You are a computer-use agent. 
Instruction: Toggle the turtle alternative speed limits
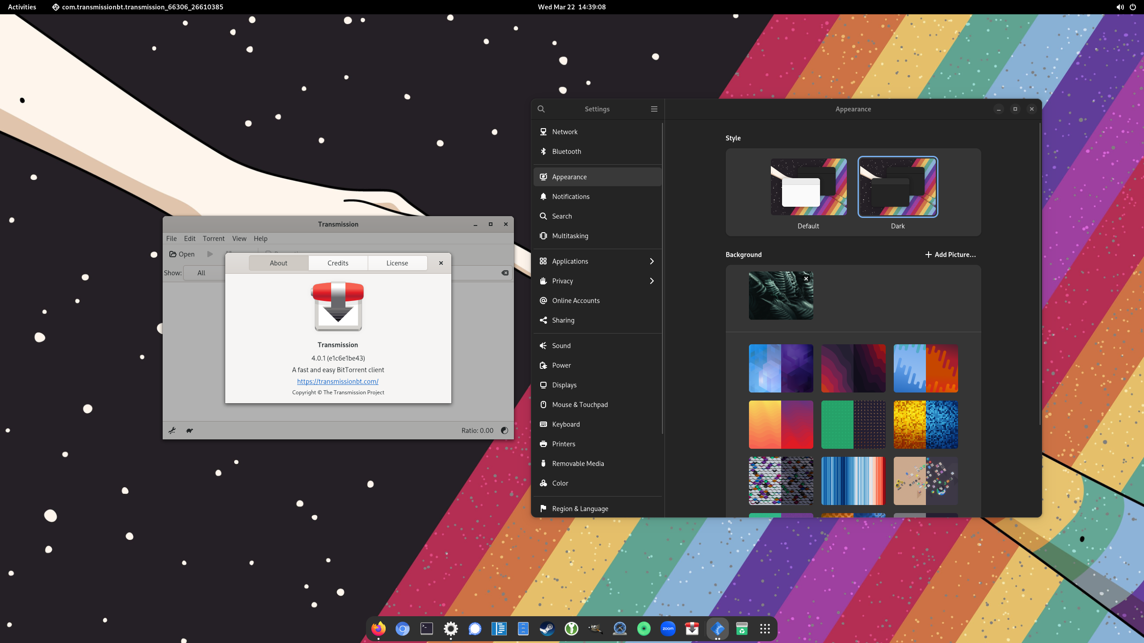pyautogui.click(x=189, y=430)
